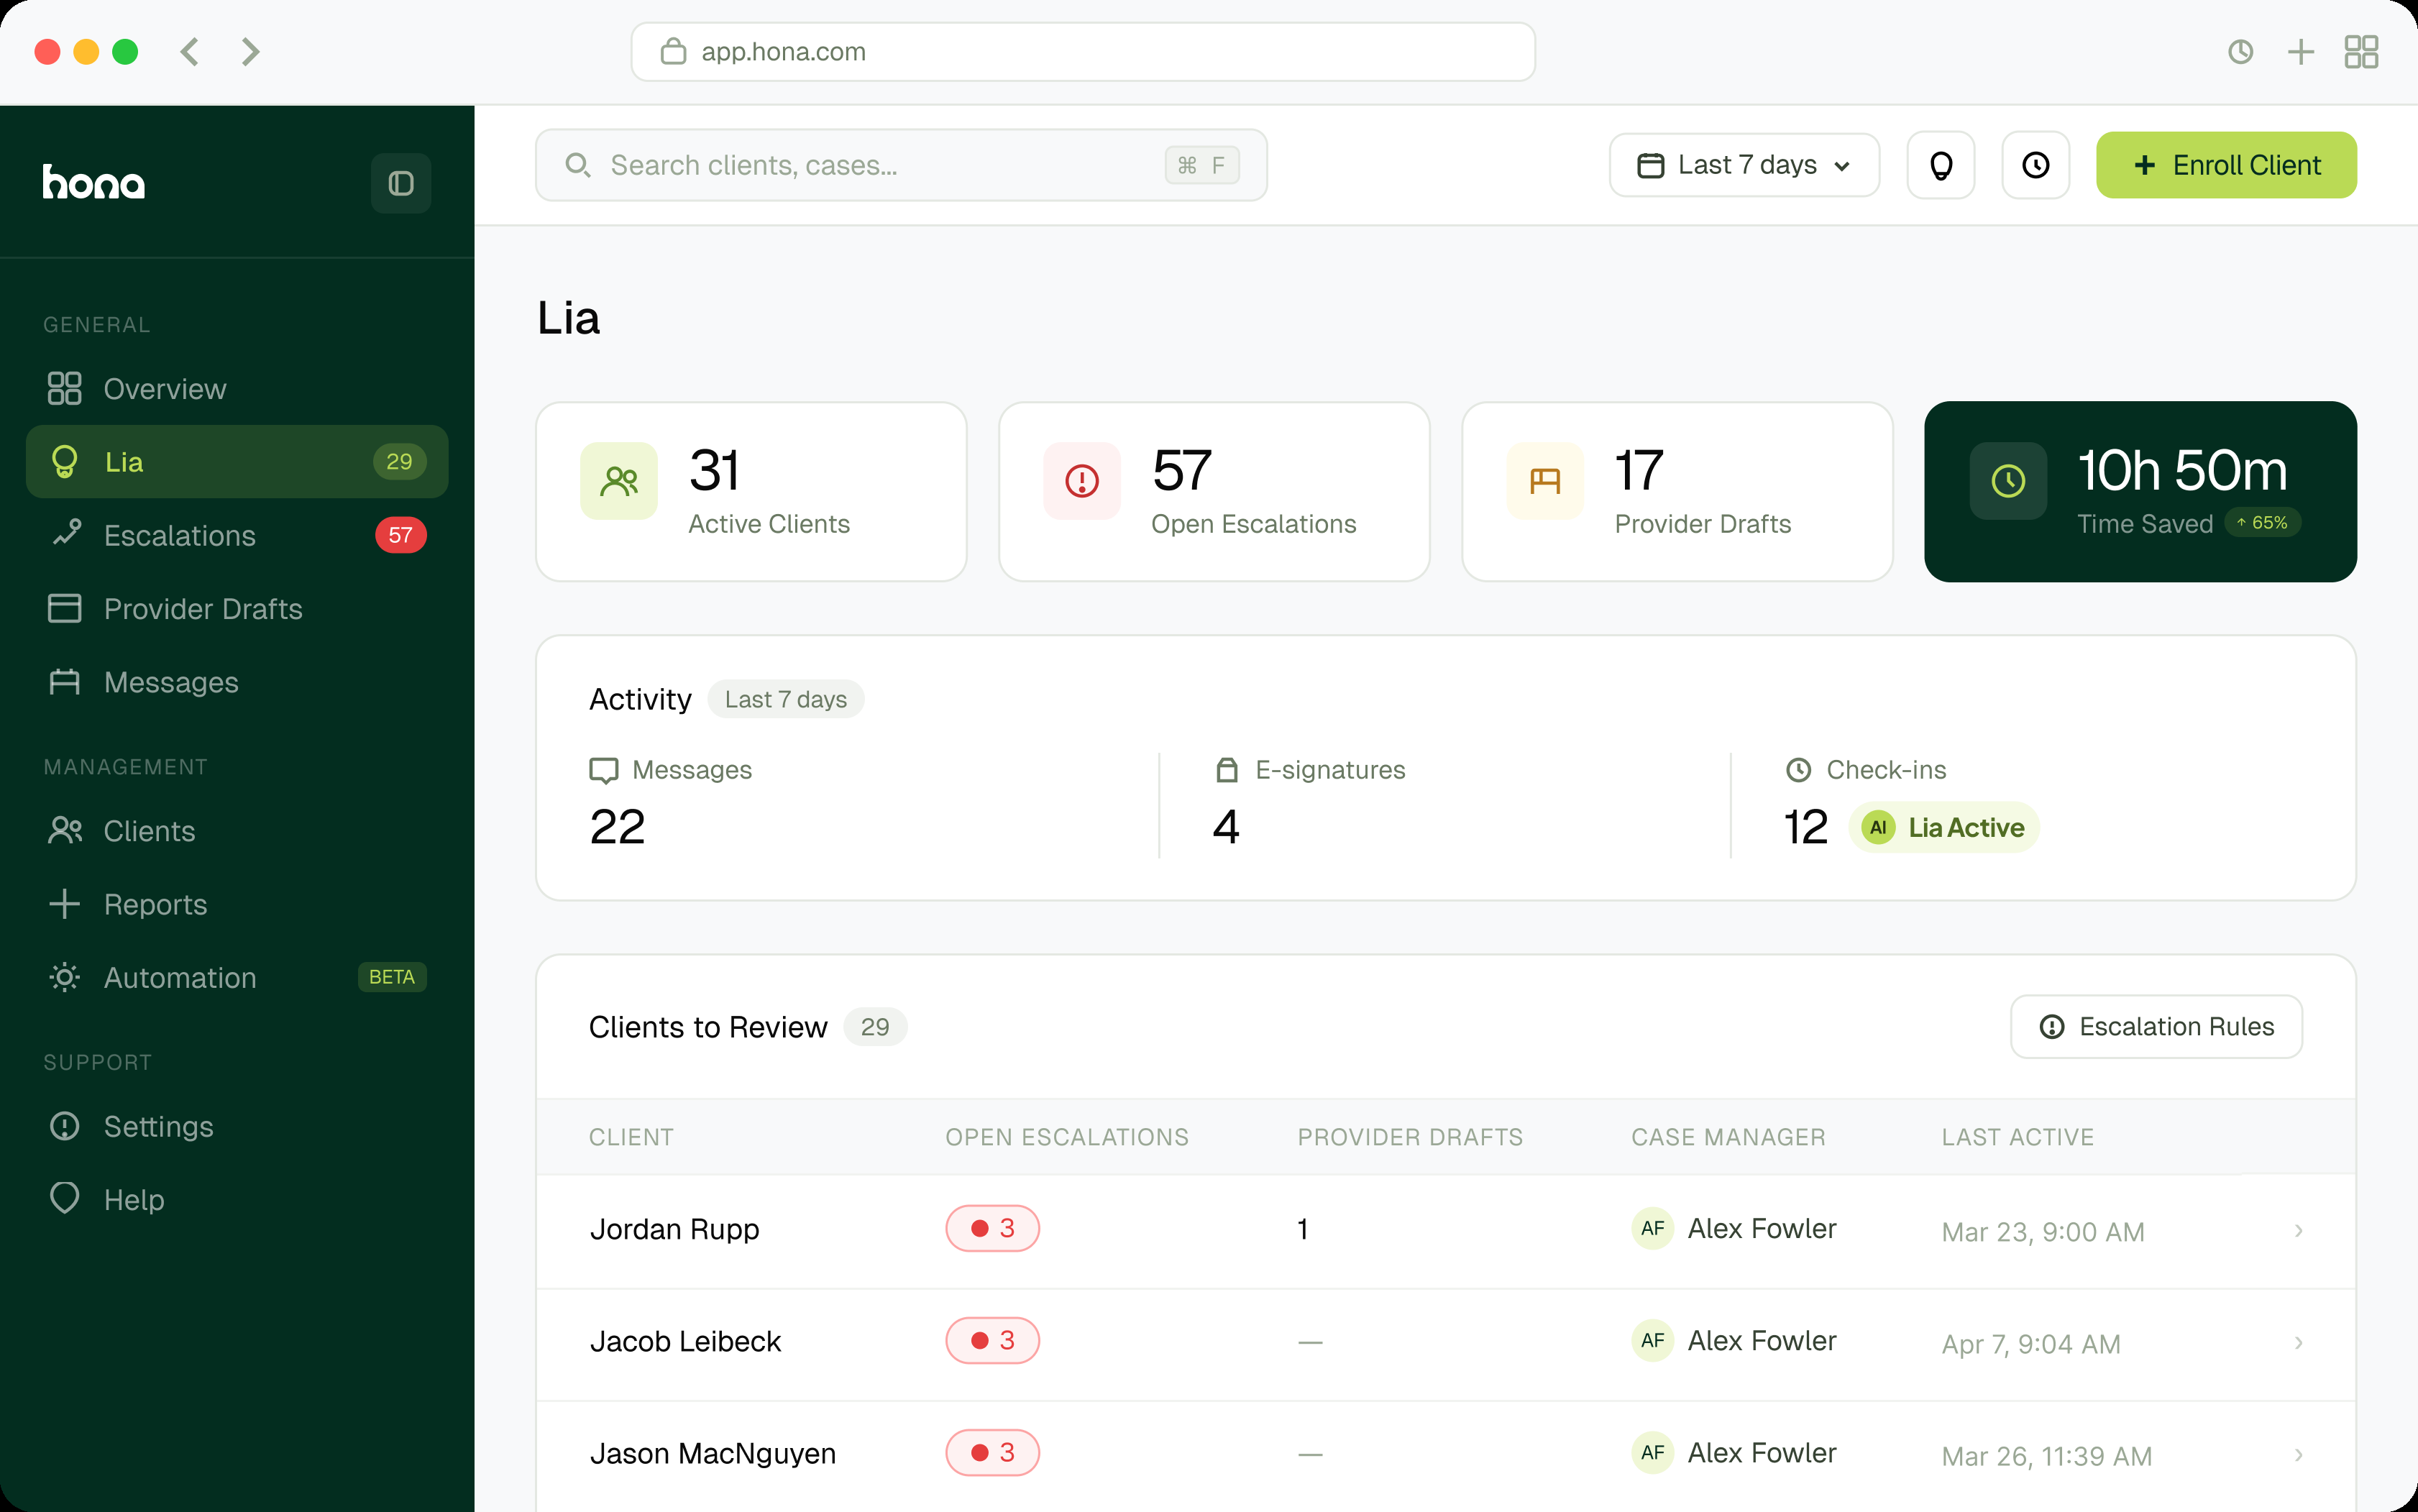Click the clock icon on Time Saved card
Image resolution: width=2418 pixels, height=1512 pixels.
[2008, 481]
